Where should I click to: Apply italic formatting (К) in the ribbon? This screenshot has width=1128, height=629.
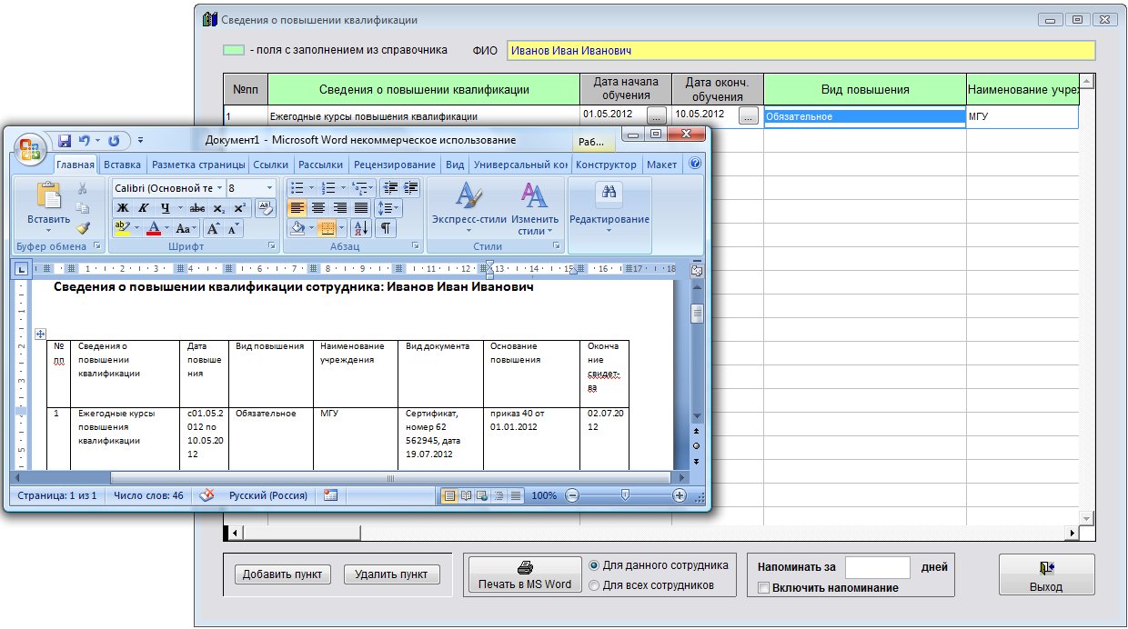[x=143, y=208]
